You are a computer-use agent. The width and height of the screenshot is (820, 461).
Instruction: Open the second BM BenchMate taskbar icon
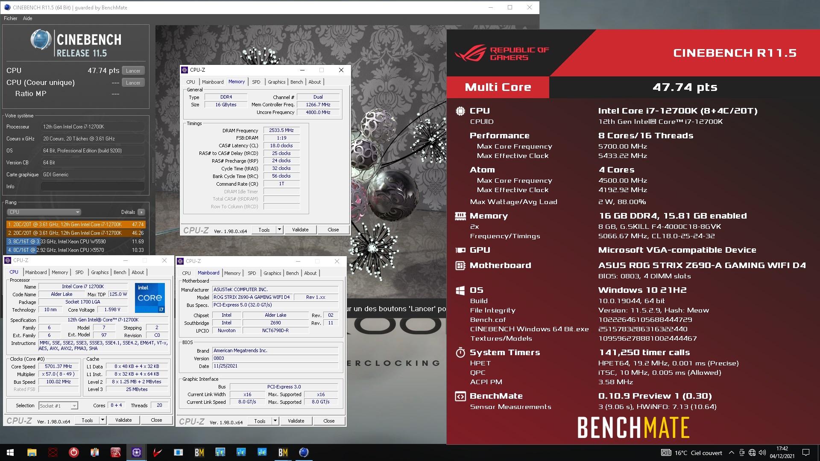click(x=283, y=452)
